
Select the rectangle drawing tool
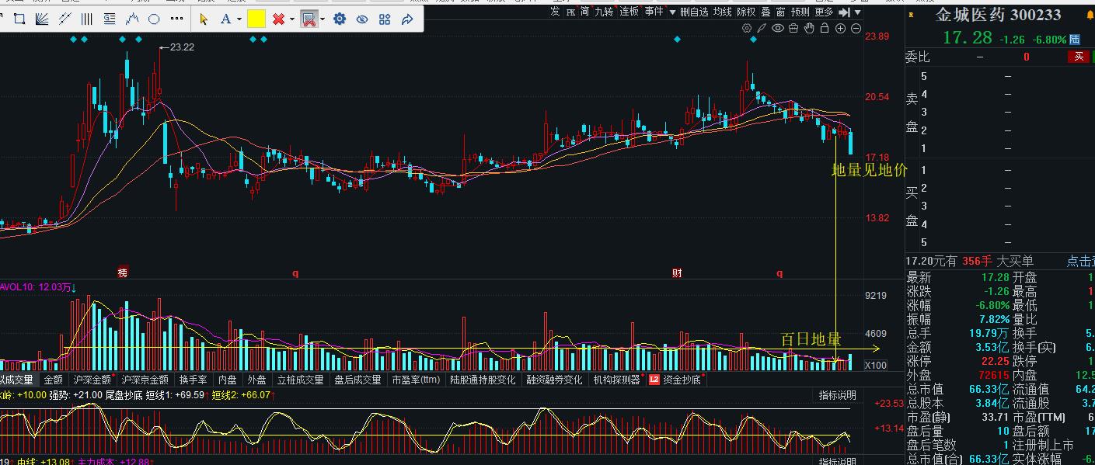[x=19, y=19]
